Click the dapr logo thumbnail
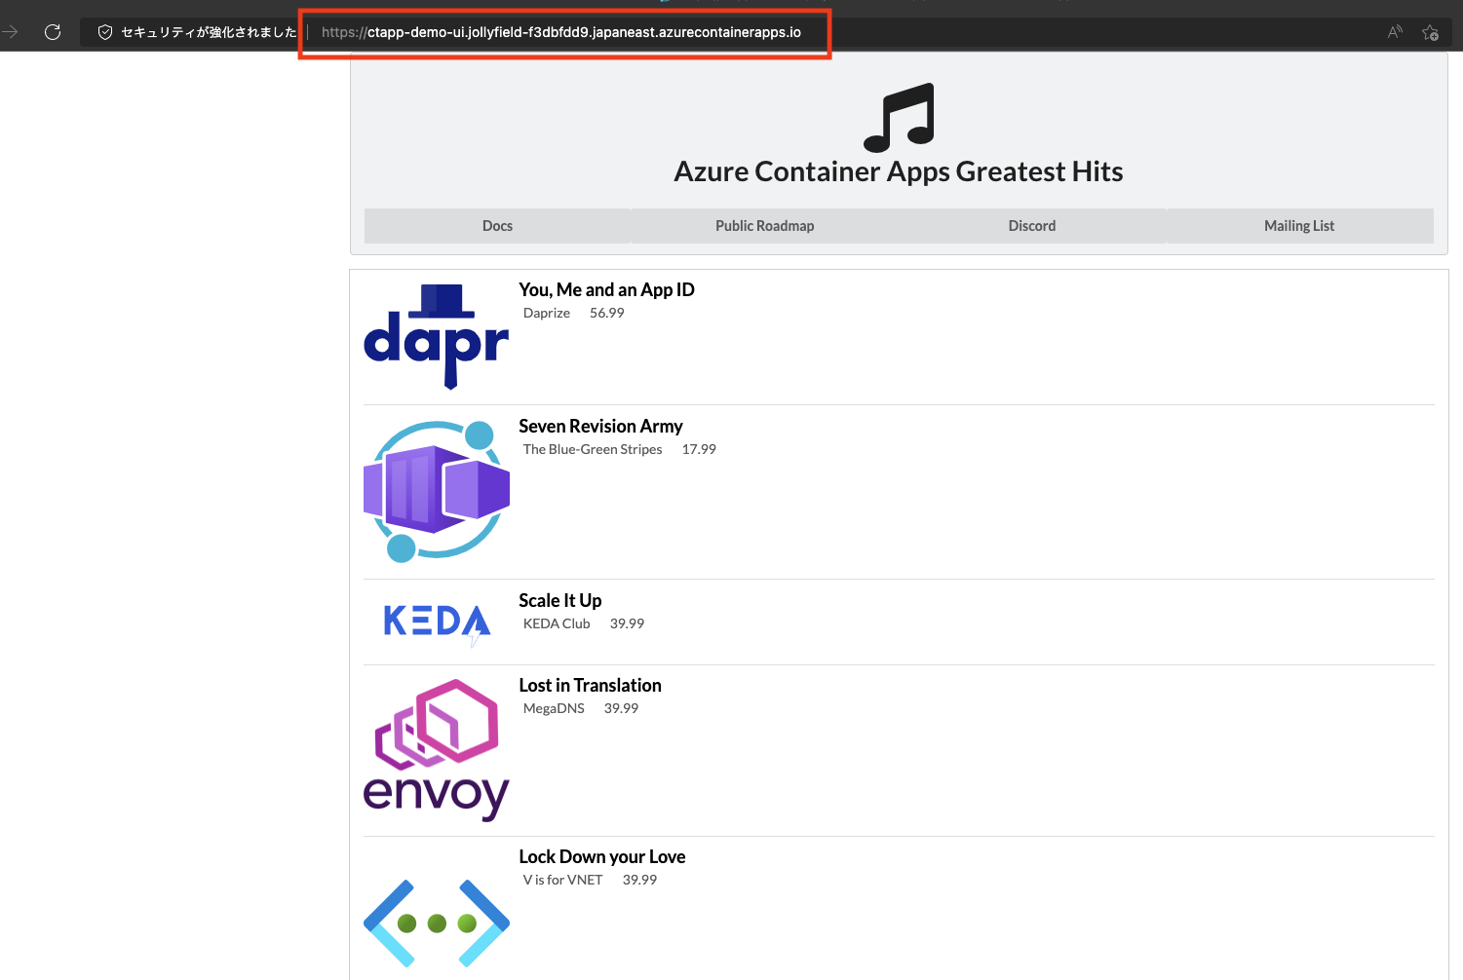The image size is (1463, 980). point(437,337)
